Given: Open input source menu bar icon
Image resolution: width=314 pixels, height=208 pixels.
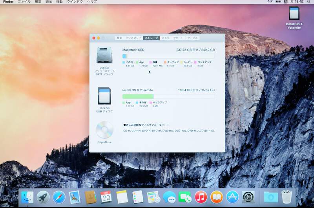Looking at the screenshot, I should tap(286, 2).
